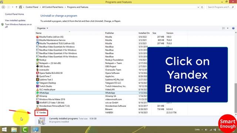Open Turn Windows features on or off
Screen dimensions: 237x133
click(18, 25)
